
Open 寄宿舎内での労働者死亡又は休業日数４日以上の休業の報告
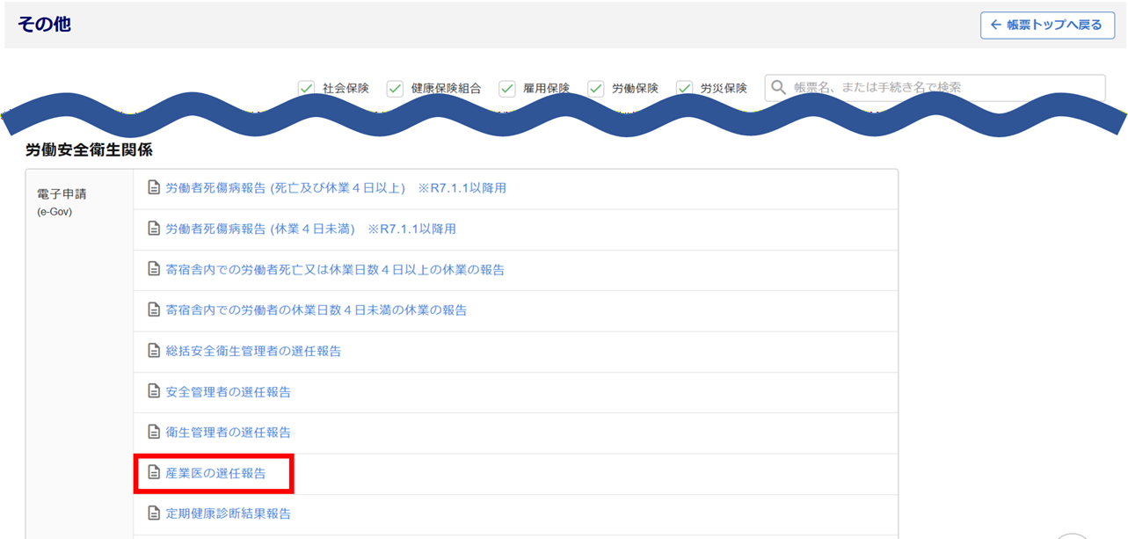[335, 269]
